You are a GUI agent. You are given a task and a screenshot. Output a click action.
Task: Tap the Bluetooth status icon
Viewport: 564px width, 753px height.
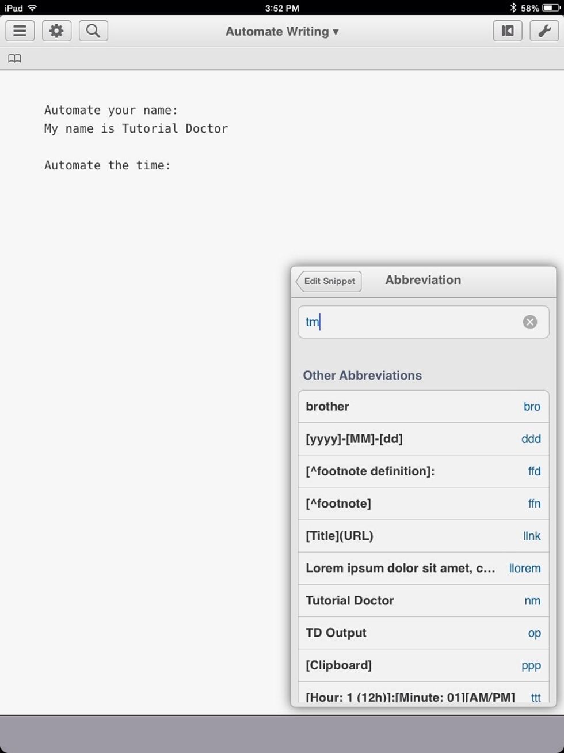[x=513, y=8]
